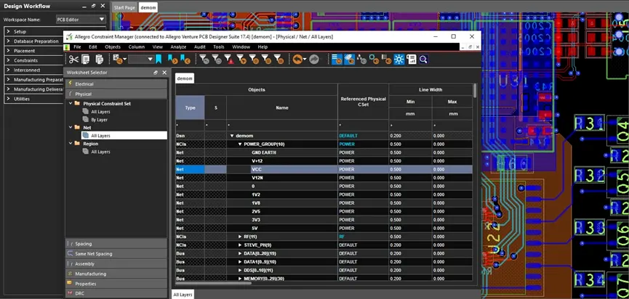
Task: Select By Layer under Physical Constraint Set
Action: tap(99, 120)
